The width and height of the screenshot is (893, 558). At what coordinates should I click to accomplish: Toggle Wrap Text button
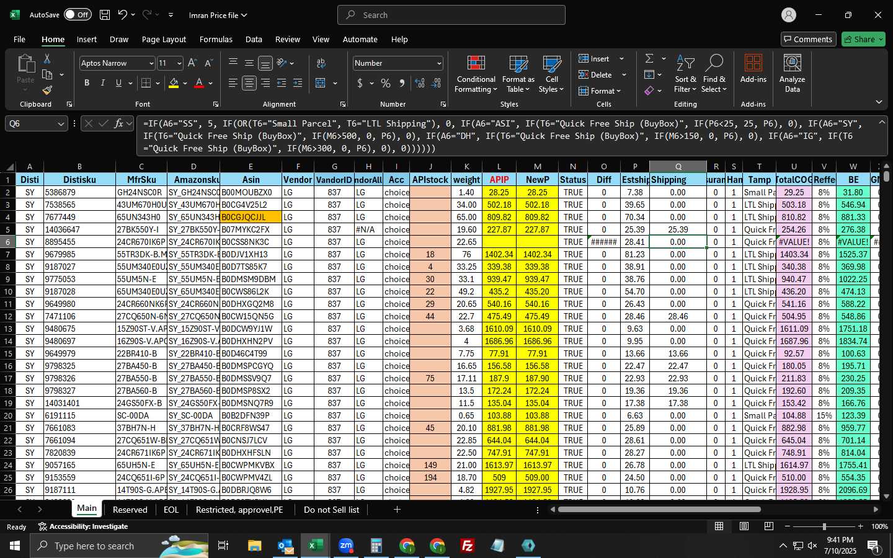pyautogui.click(x=321, y=63)
